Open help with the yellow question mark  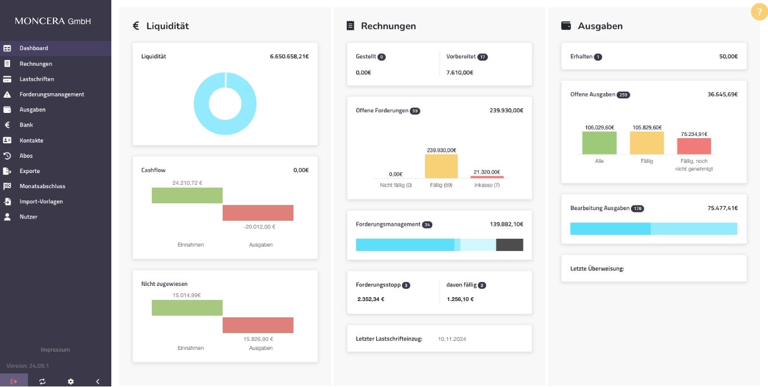click(760, 12)
